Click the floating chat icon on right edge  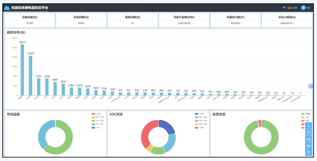pyautogui.click(x=311, y=86)
